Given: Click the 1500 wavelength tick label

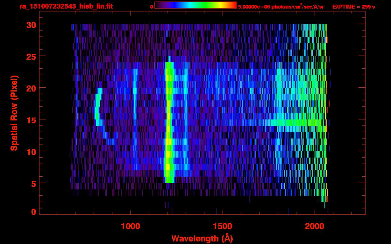Looking at the screenshot, I should [x=223, y=226].
